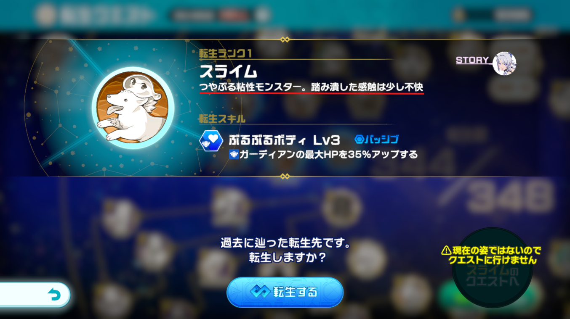570x319 pixels.
Task: Tap the 転生スキル section label
Action: click(222, 119)
